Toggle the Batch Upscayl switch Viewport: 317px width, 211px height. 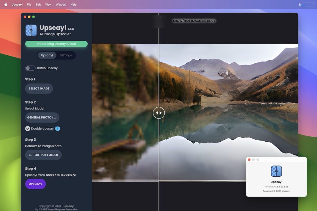[x=30, y=68]
